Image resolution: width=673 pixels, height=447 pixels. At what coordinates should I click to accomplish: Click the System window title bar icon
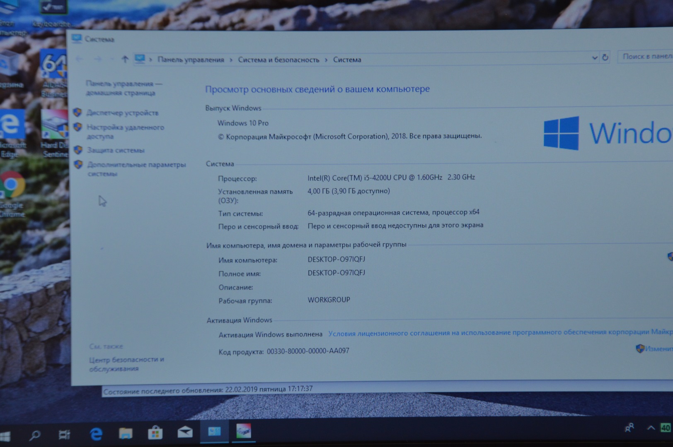(77, 38)
